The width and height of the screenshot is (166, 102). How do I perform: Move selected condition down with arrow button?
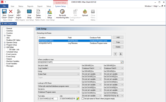point(121,54)
